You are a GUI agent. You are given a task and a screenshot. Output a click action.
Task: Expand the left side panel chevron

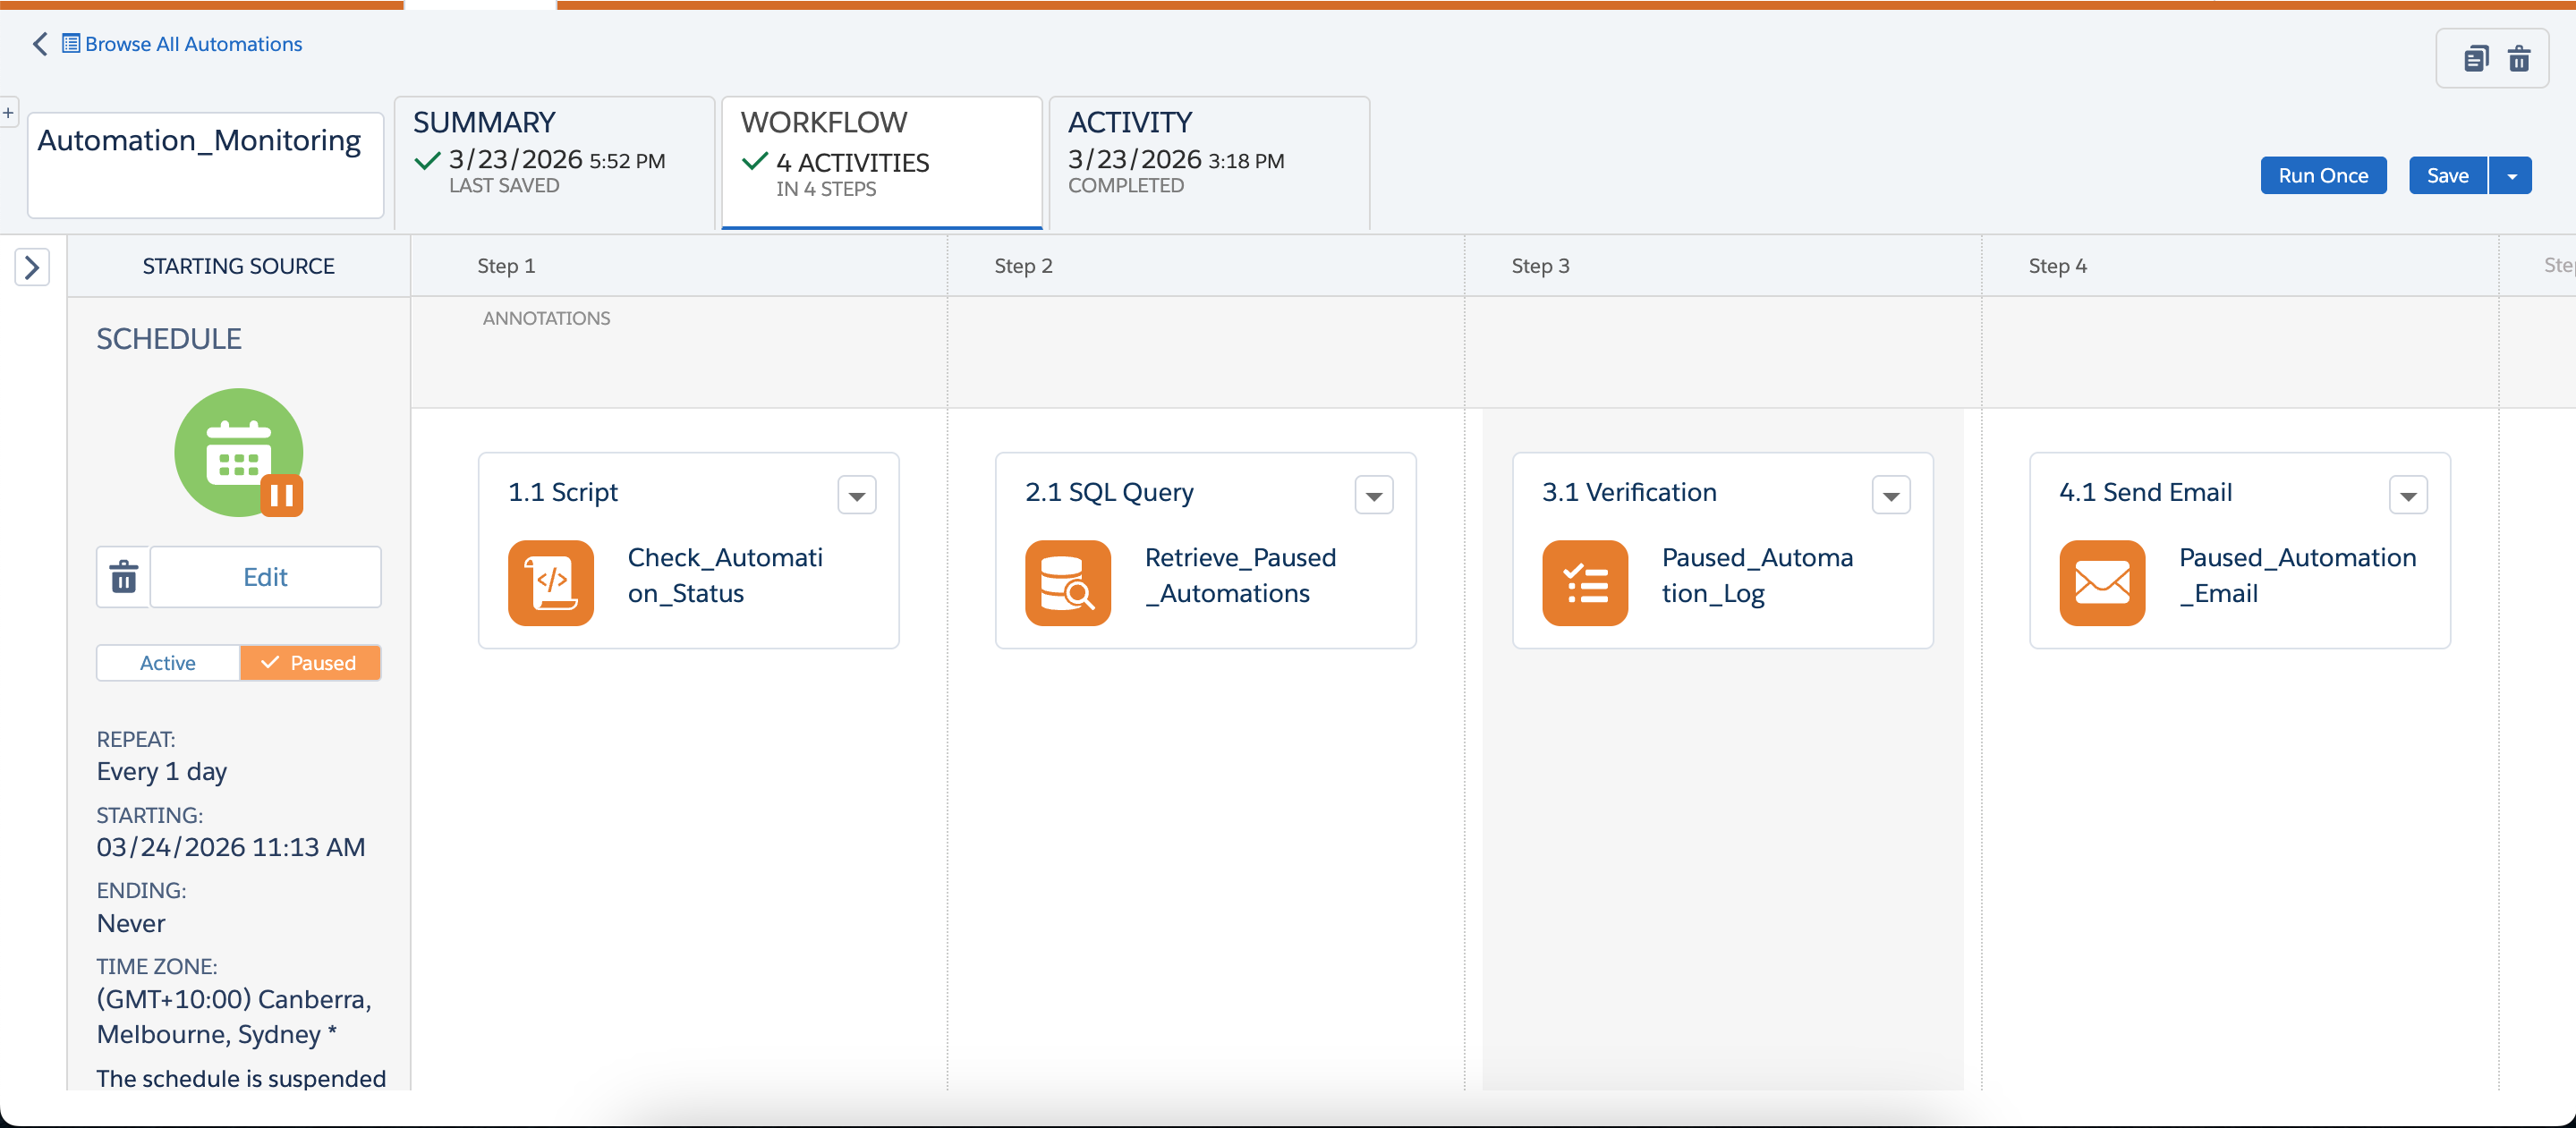(32, 267)
